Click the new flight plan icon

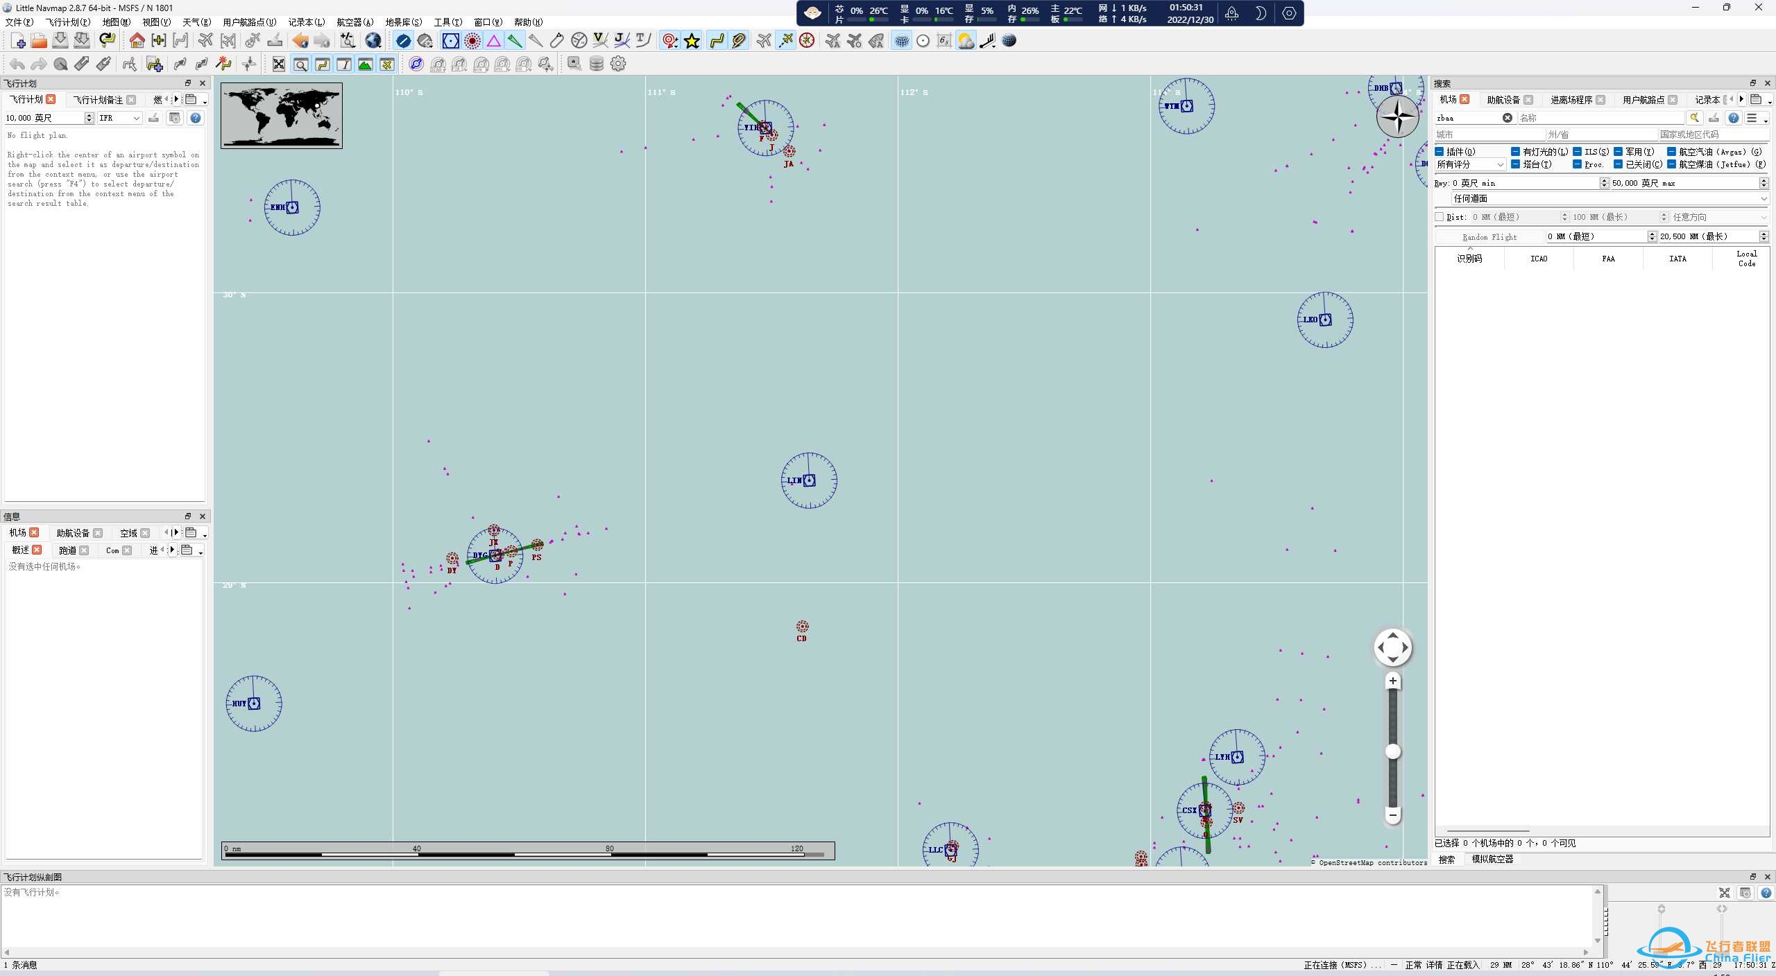[x=17, y=41]
